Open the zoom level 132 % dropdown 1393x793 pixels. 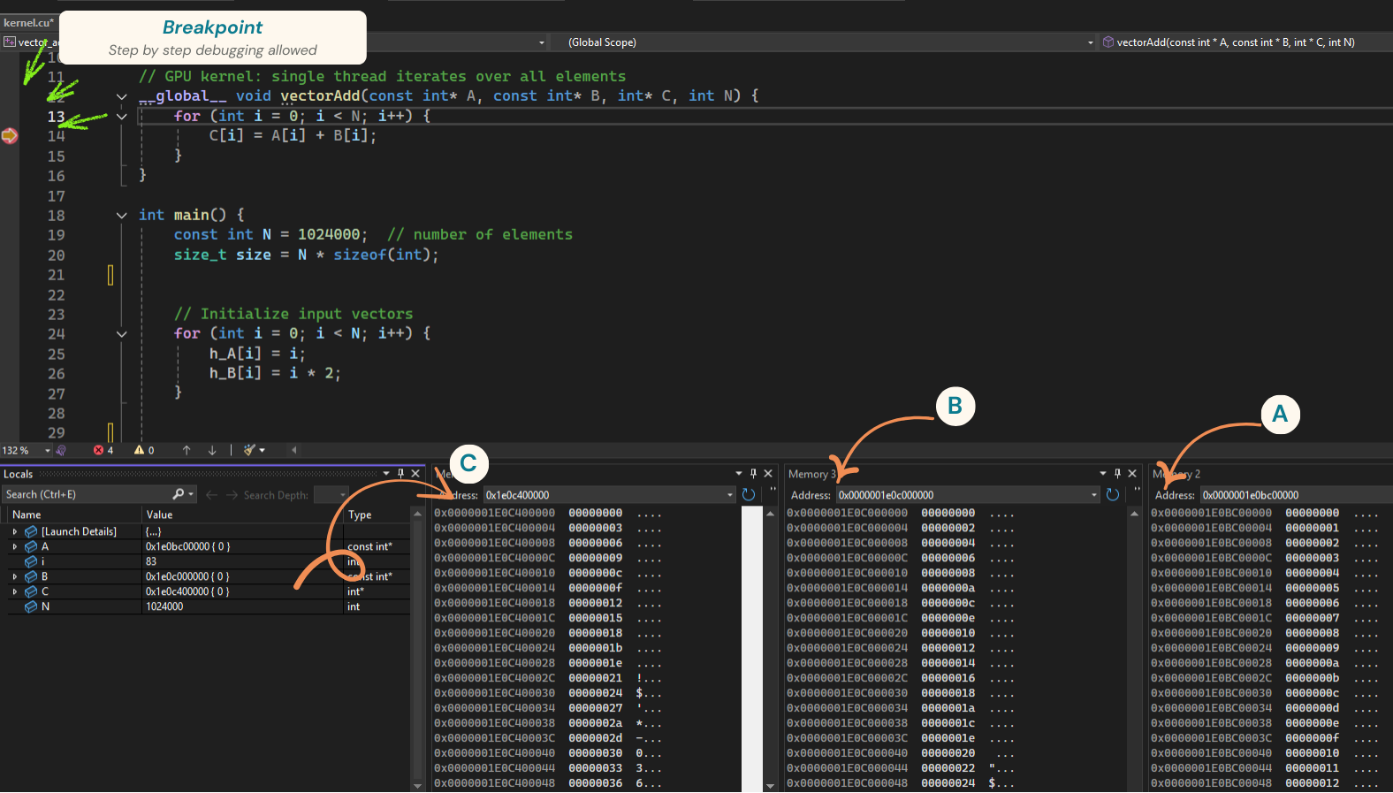[47, 450]
